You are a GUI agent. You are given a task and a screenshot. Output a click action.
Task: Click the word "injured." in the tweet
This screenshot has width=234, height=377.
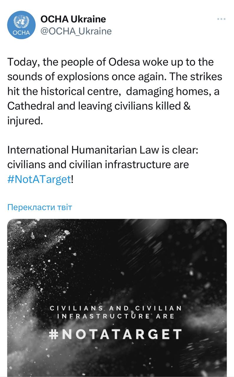[x=25, y=121]
